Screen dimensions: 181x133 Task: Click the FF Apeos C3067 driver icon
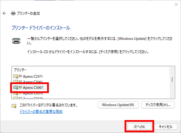[x=16, y=88]
